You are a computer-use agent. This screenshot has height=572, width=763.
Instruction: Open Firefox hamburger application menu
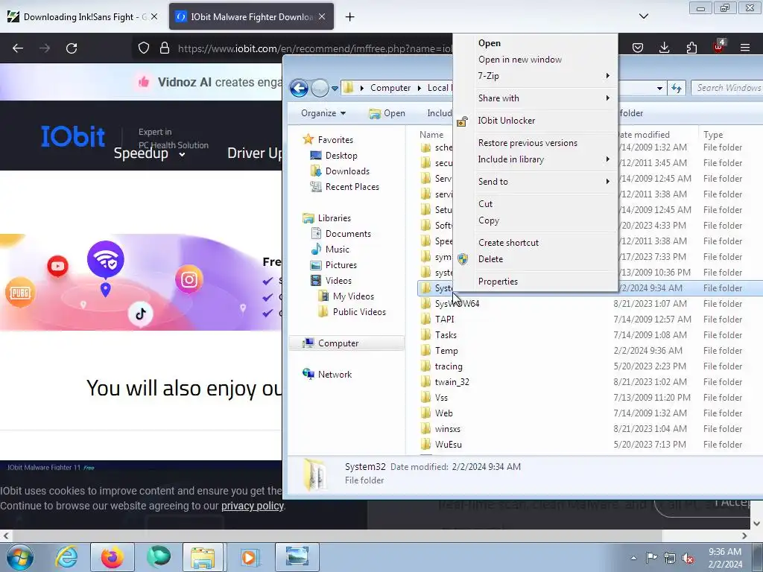[745, 48]
